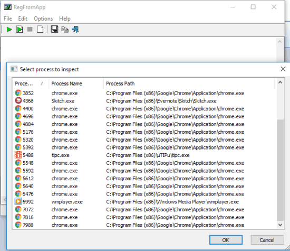The image size is (290, 251).
Task: Click the Cancel button
Action: coord(267,240)
